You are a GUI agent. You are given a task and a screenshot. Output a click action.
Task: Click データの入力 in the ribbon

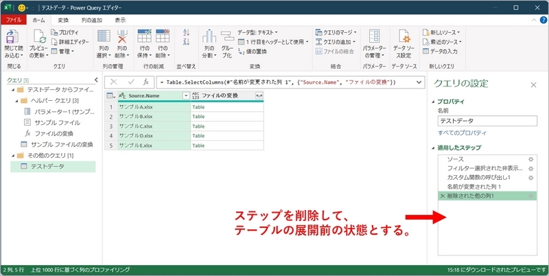(440, 51)
